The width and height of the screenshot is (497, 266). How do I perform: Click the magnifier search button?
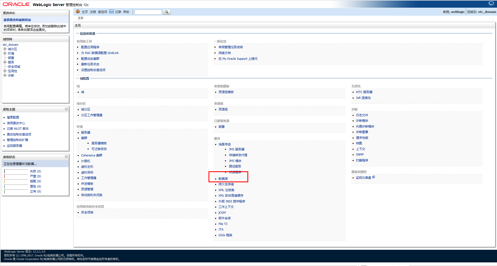pos(167,12)
